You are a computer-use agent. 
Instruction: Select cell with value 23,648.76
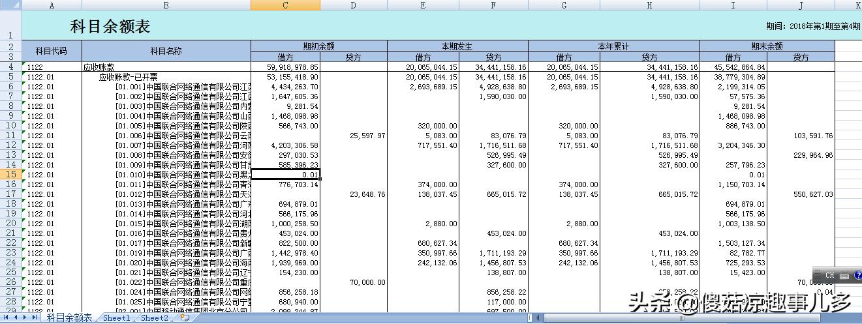click(353, 194)
